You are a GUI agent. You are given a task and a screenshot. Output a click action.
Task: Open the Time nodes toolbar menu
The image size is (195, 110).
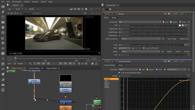click(x=3, y=17)
